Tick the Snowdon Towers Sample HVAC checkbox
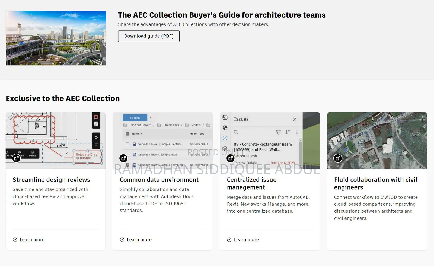The height and width of the screenshot is (266, 434). point(127,155)
